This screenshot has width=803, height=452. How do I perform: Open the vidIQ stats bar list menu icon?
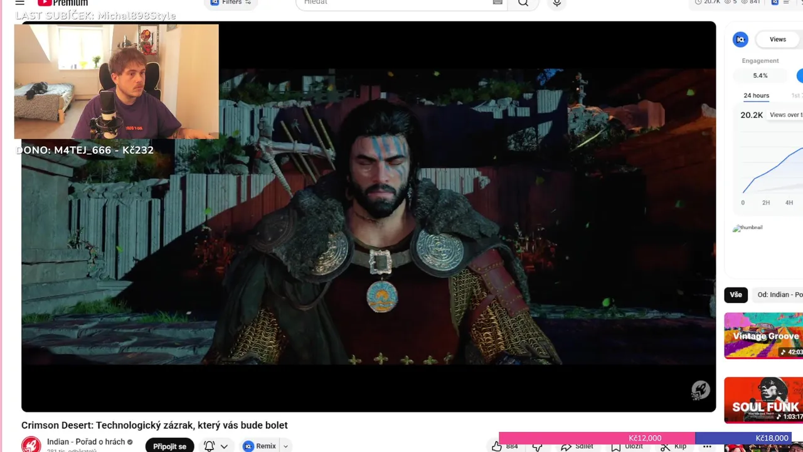click(x=786, y=3)
